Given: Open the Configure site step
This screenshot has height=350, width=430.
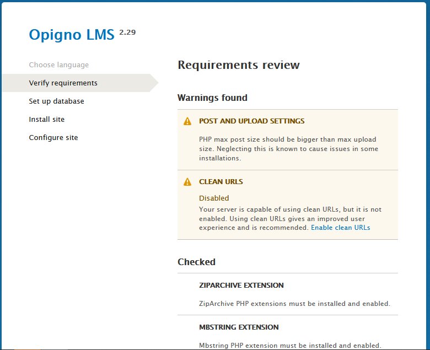Looking at the screenshot, I should click(x=53, y=138).
